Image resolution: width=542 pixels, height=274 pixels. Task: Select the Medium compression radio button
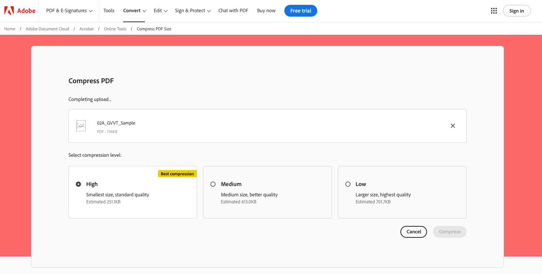pyautogui.click(x=213, y=184)
